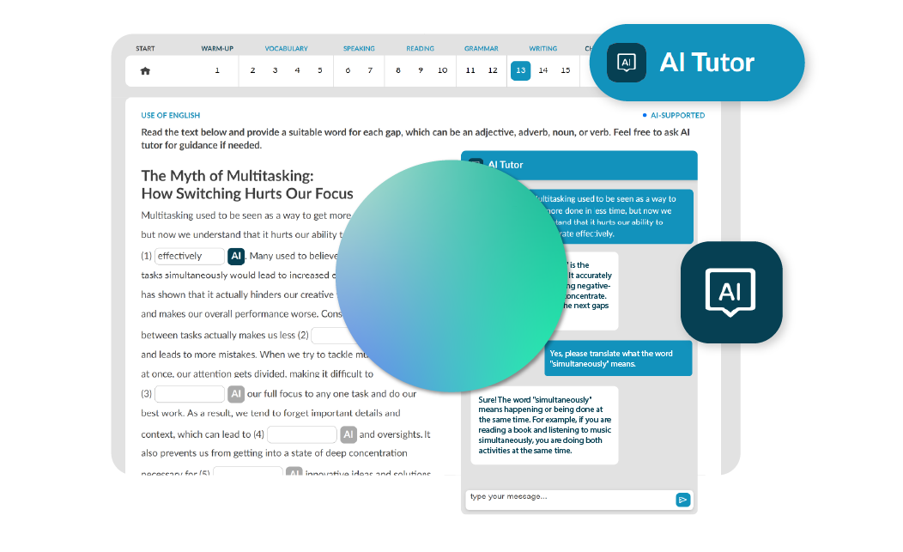Switch to the VOCABULARY section
Screen dimensions: 903x552
pyautogui.click(x=286, y=49)
